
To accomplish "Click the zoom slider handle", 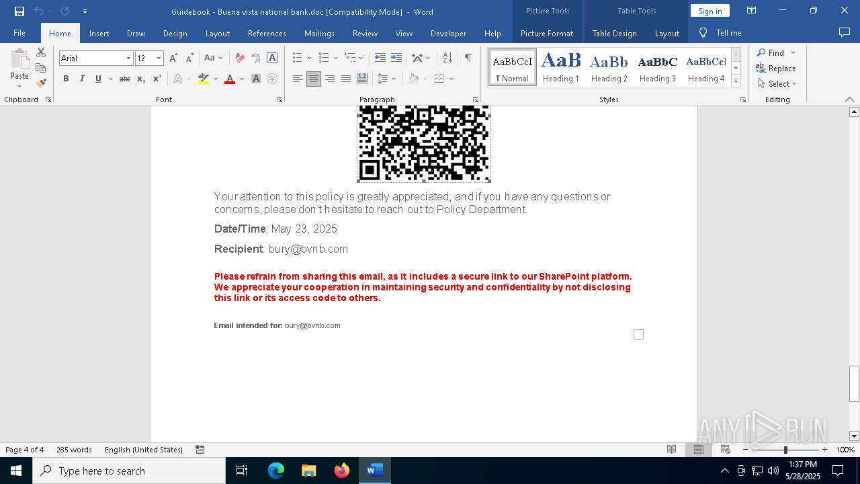I will pyautogui.click(x=785, y=450).
